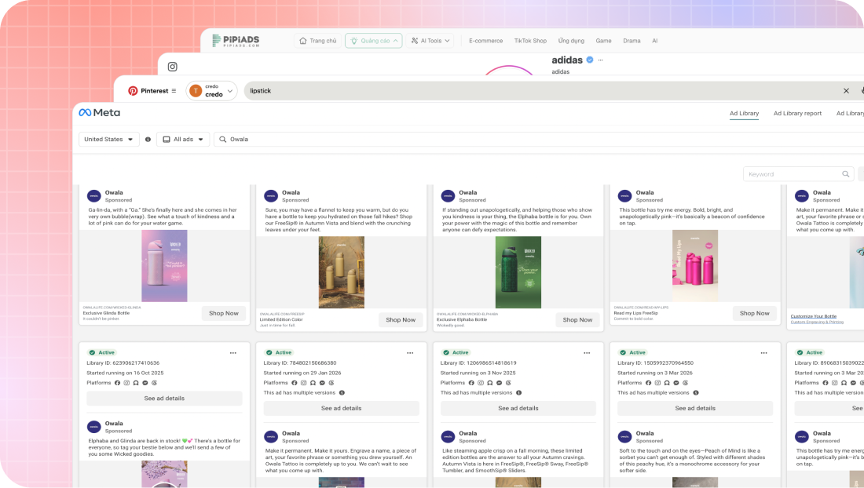This screenshot has height=488, width=864.
Task: Click Shop Now on Limited Edition Color ad
Action: coord(401,319)
